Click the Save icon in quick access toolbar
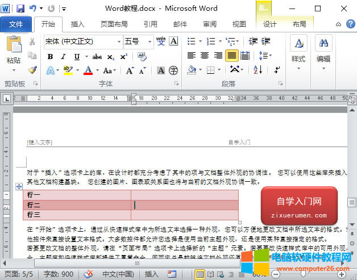This screenshot has width=357, height=280. coord(20,9)
